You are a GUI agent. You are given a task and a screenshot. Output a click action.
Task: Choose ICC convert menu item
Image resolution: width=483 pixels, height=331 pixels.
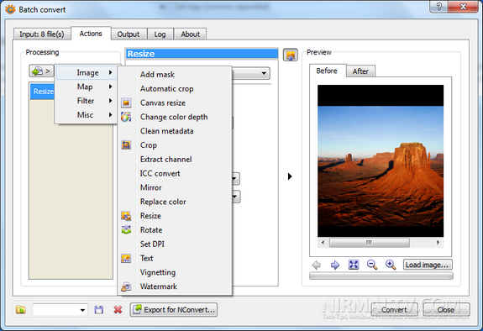pos(175,174)
